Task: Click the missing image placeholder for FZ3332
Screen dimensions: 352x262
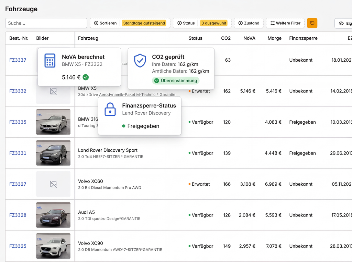Action: pos(53,91)
